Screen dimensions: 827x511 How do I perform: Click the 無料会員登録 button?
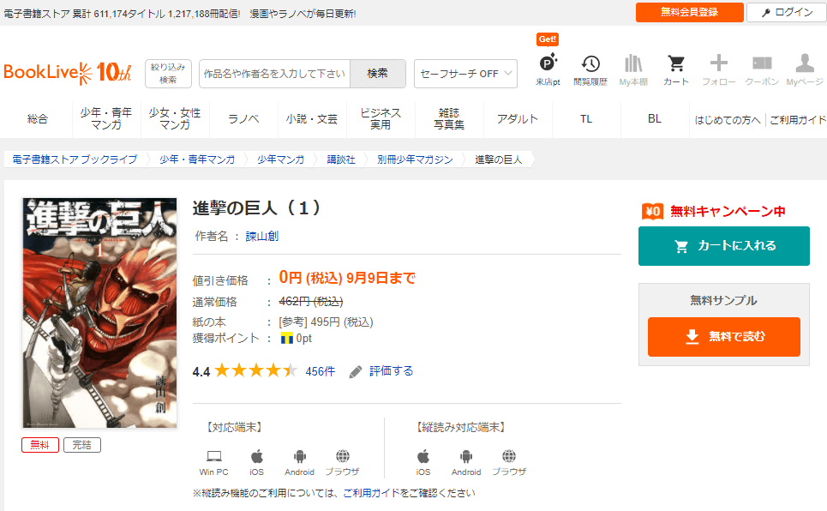(689, 12)
